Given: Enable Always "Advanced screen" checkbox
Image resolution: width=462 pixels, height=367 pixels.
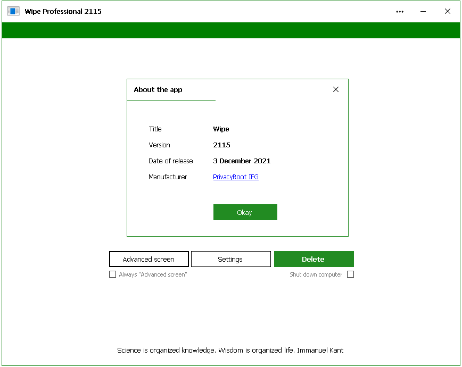Looking at the screenshot, I should 112,274.
